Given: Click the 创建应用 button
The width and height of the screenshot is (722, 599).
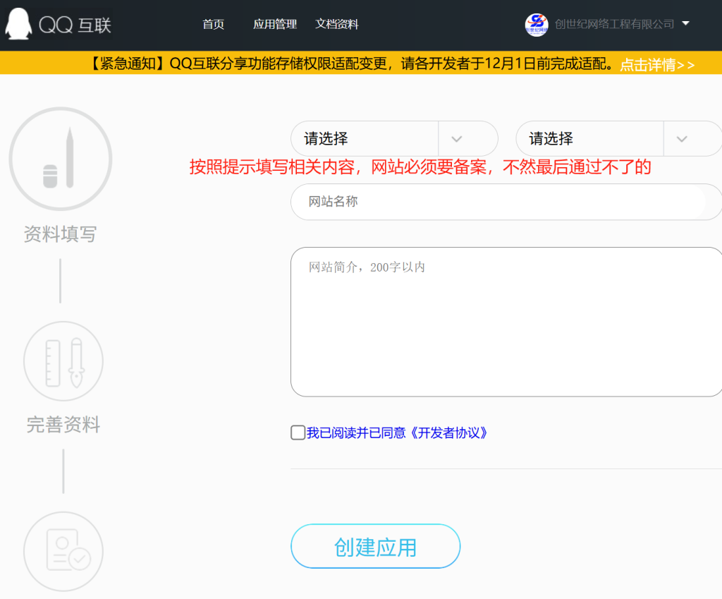Looking at the screenshot, I should (375, 546).
